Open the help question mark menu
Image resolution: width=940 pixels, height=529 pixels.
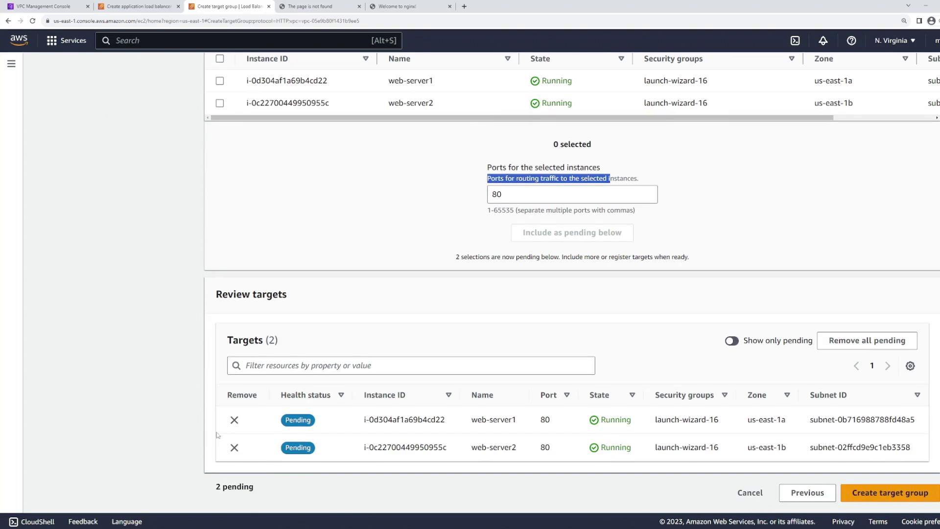(x=851, y=41)
